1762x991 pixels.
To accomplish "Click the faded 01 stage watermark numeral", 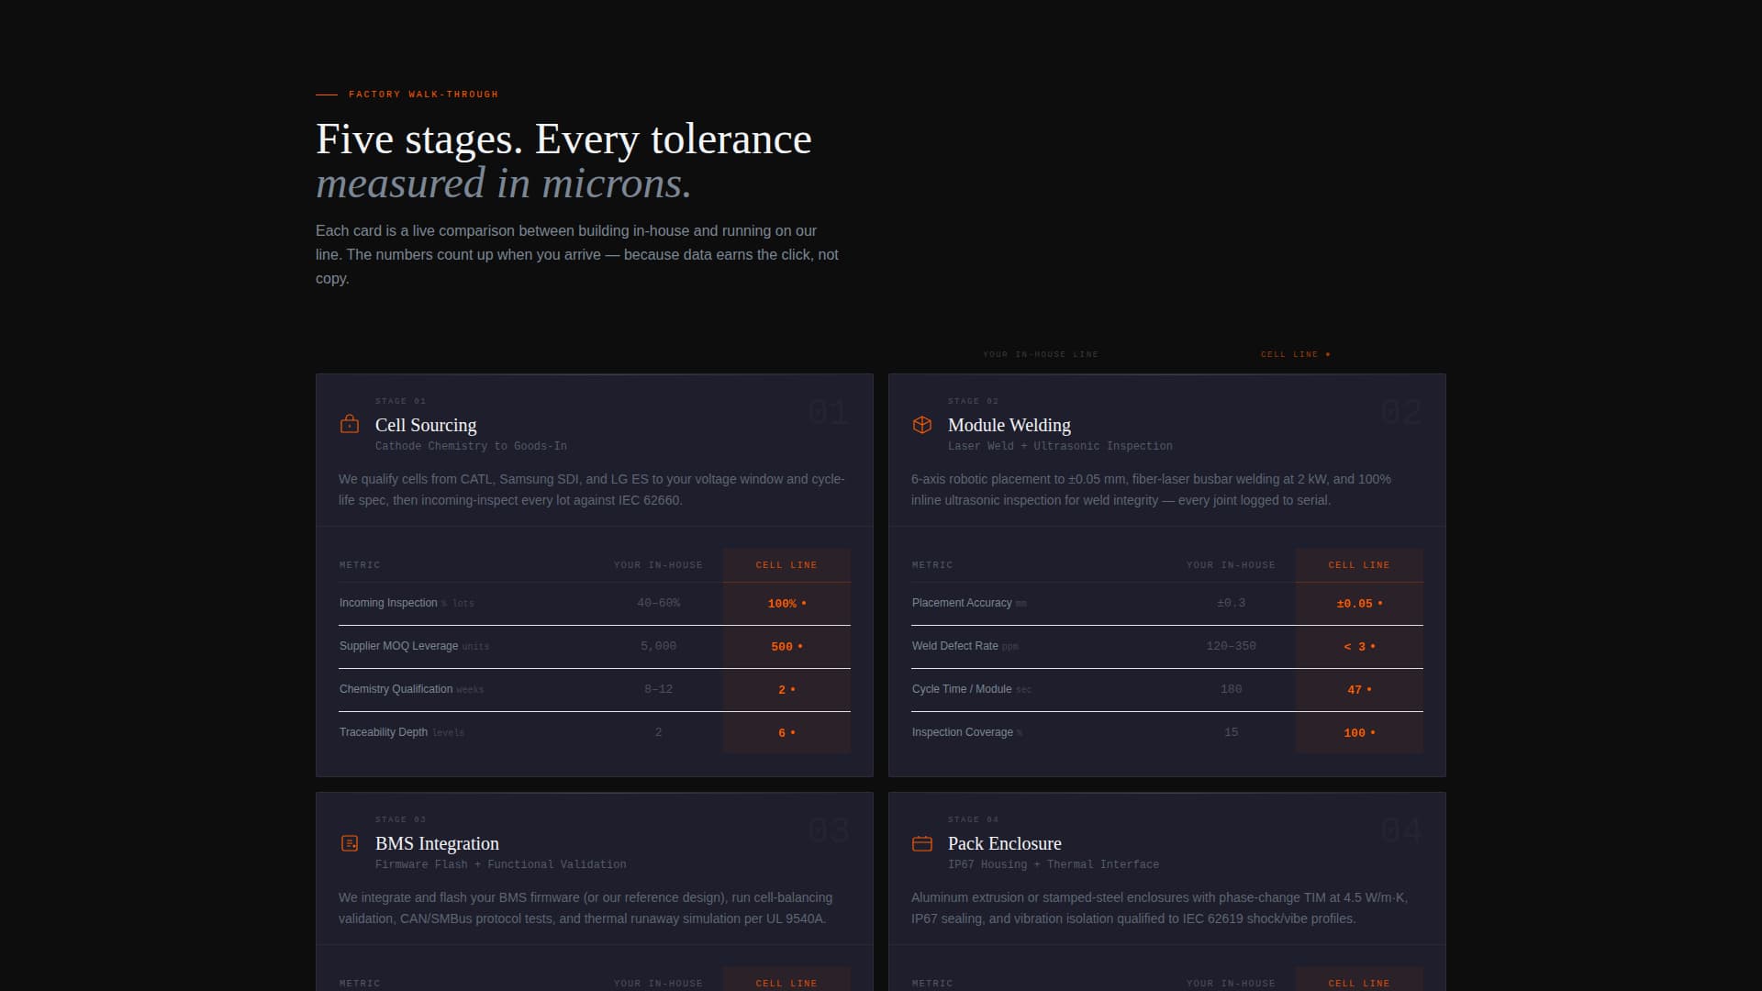I will 827,412.
